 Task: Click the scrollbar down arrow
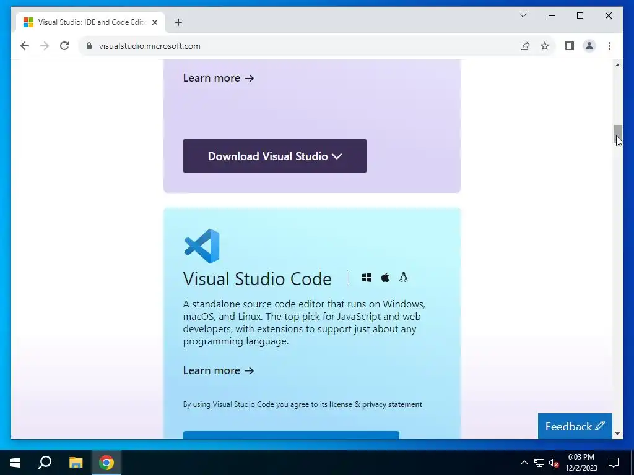pyautogui.click(x=617, y=434)
